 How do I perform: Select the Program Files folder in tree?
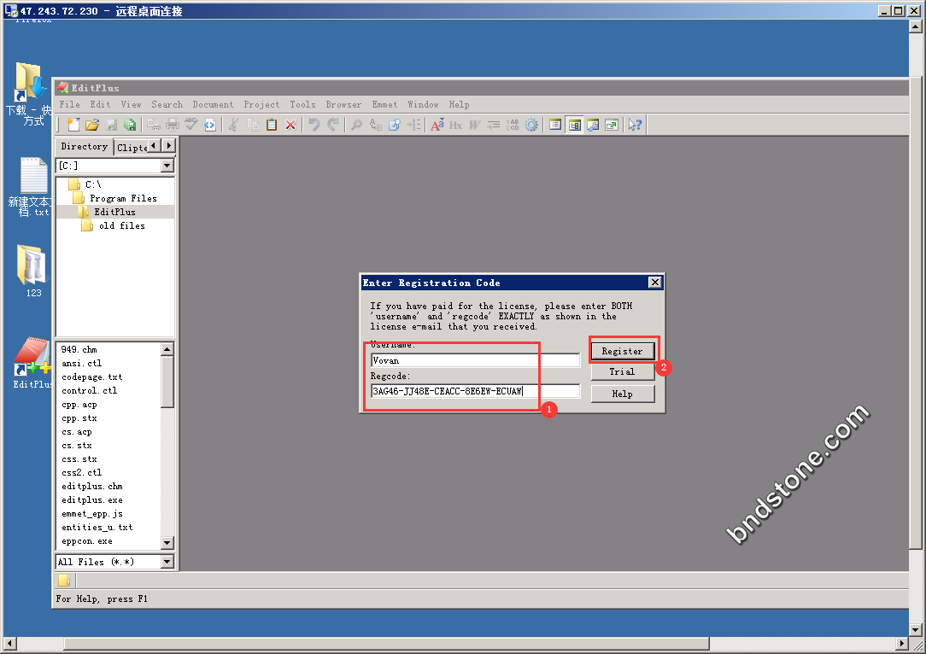[x=123, y=198]
